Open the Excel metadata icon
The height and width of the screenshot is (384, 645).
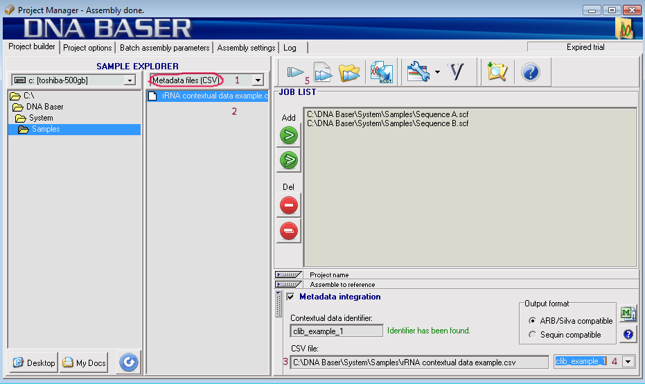point(628,313)
